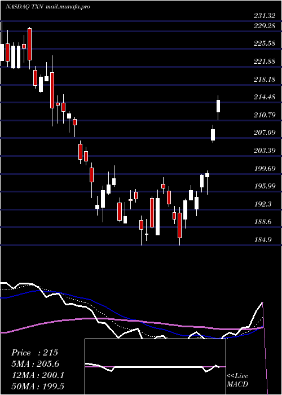Click the 192.3 price level label
Viewport: 282px width, 395px height.
click(x=263, y=204)
